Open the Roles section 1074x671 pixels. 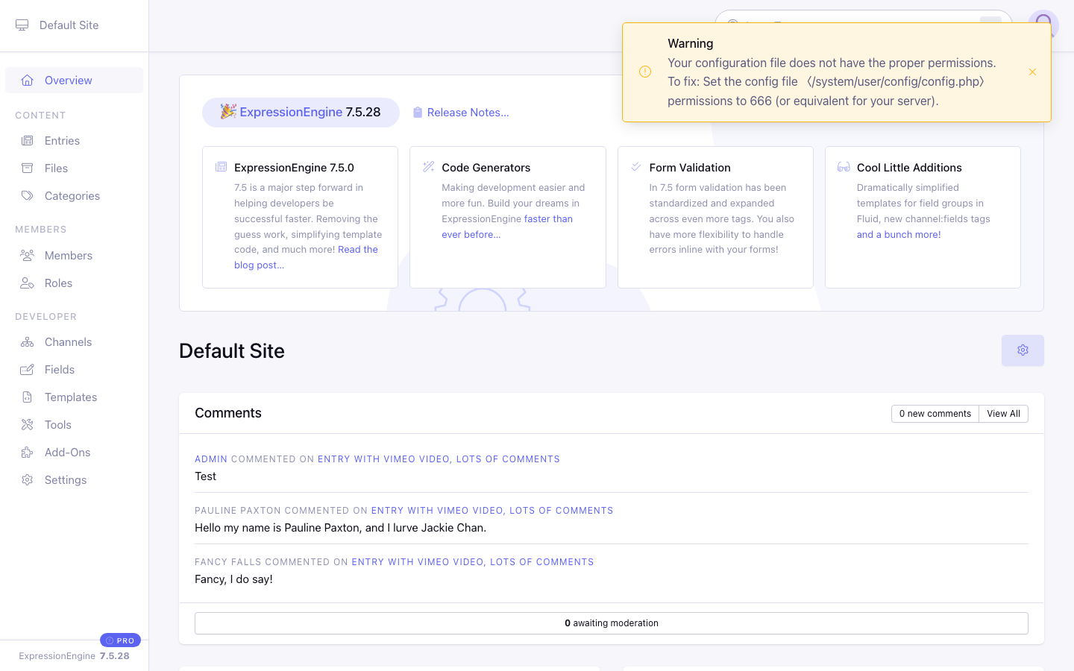(x=74, y=283)
